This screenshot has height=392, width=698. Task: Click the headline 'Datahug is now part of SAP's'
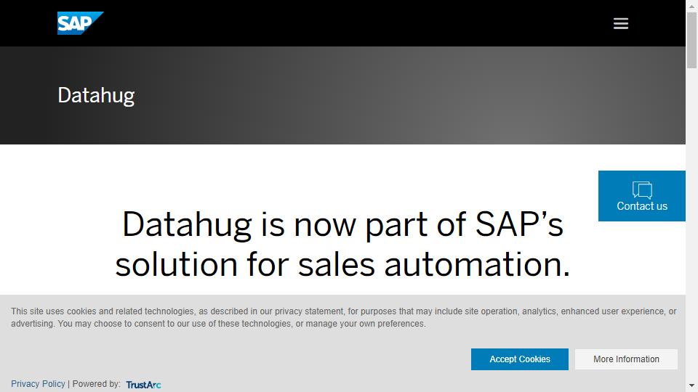342,224
